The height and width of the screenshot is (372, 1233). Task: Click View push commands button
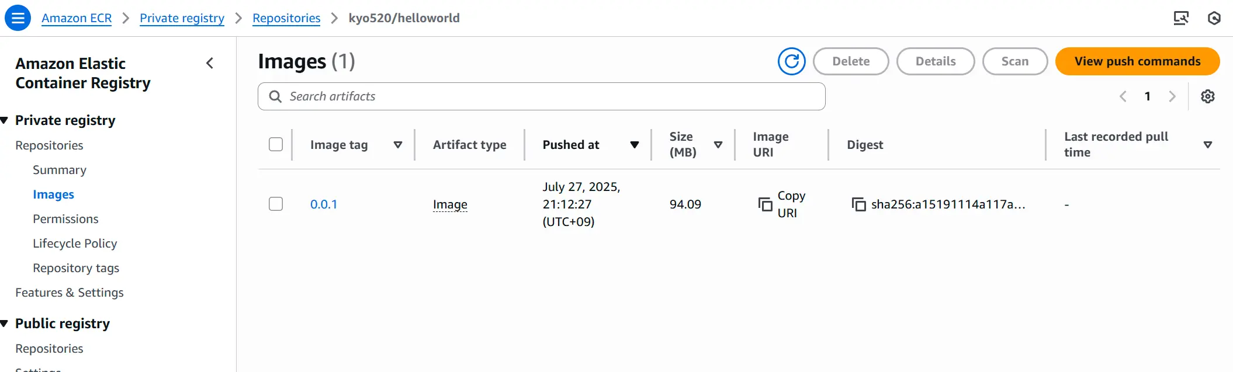(x=1137, y=61)
